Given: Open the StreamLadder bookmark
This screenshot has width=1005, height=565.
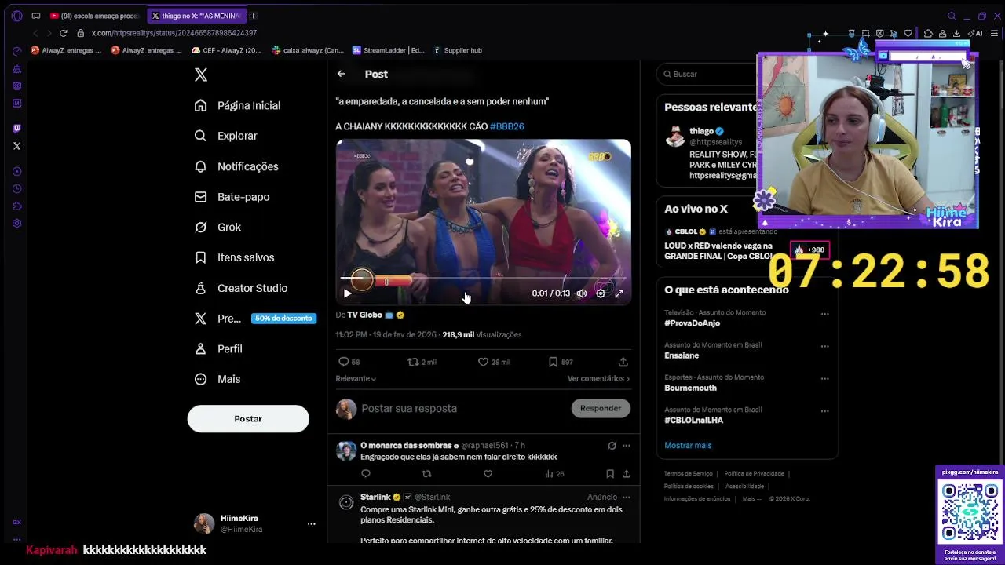Looking at the screenshot, I should click(389, 50).
